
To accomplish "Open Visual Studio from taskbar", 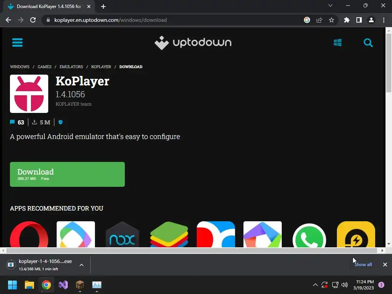I will tap(63, 285).
